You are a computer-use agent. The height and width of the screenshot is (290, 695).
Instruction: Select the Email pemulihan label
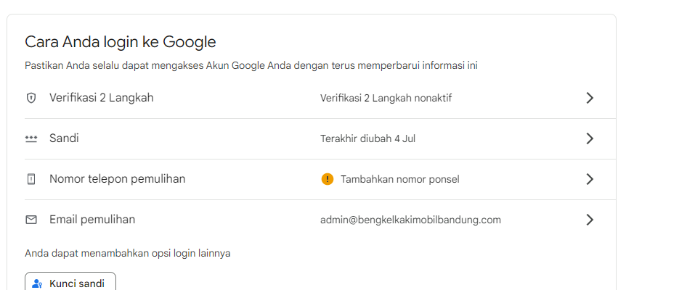tap(92, 220)
